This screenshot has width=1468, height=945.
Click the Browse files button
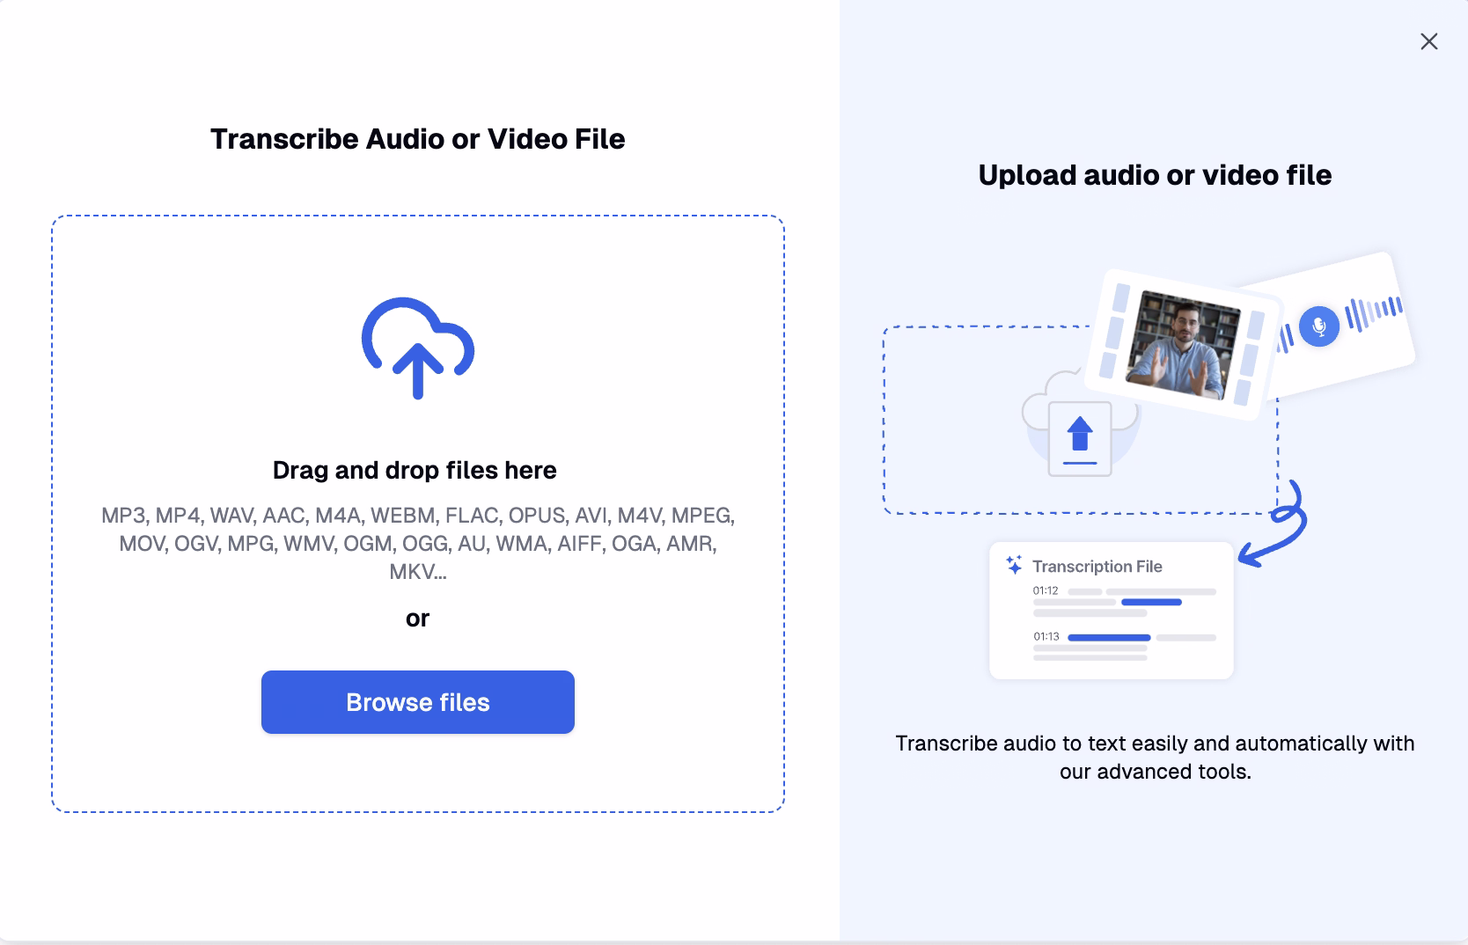tap(417, 702)
